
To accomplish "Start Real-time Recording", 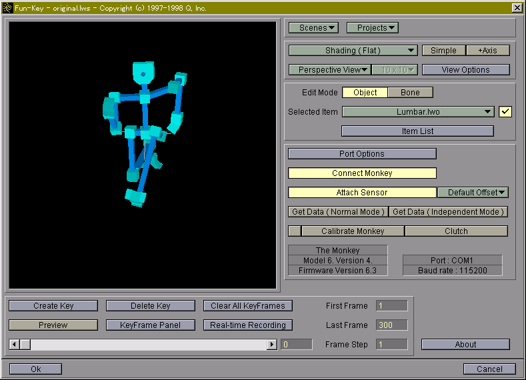I will pos(248,325).
